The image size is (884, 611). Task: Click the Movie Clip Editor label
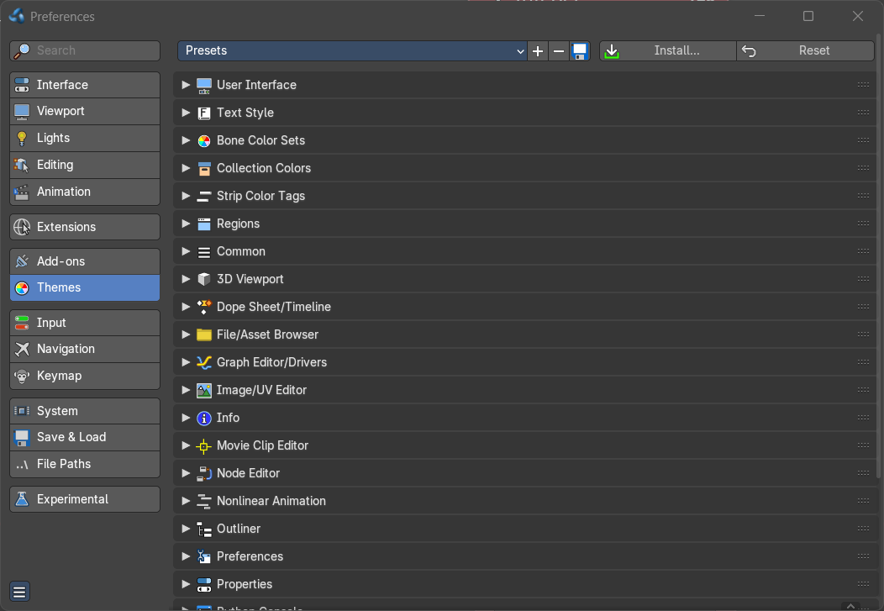[262, 445]
